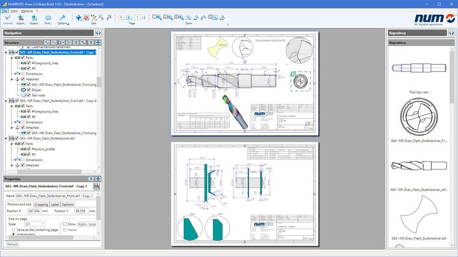Open the View menu
This screenshot has height=257, width=458.
13,11
